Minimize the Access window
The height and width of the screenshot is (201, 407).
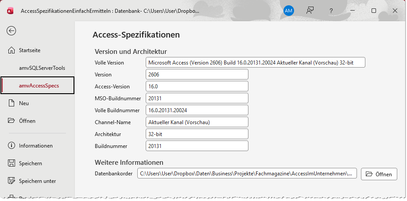tap(352, 11)
